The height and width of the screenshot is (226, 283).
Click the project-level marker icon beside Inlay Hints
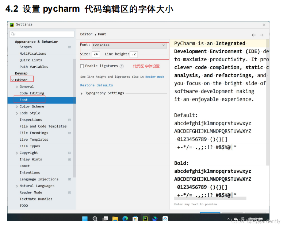coord(69,160)
